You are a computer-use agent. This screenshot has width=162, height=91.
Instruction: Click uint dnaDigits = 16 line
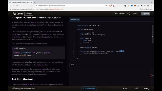(x=87, y=33)
